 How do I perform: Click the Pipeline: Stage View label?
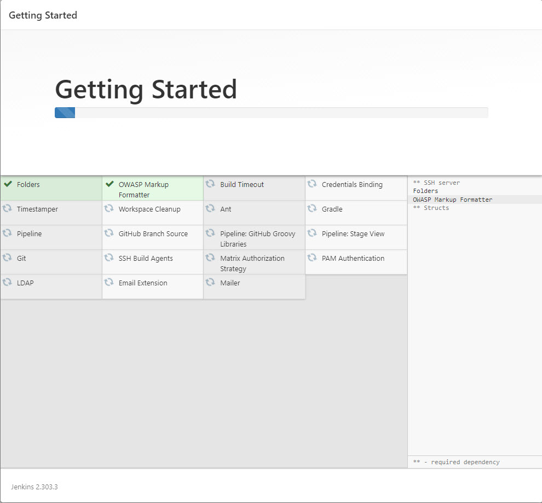(353, 233)
